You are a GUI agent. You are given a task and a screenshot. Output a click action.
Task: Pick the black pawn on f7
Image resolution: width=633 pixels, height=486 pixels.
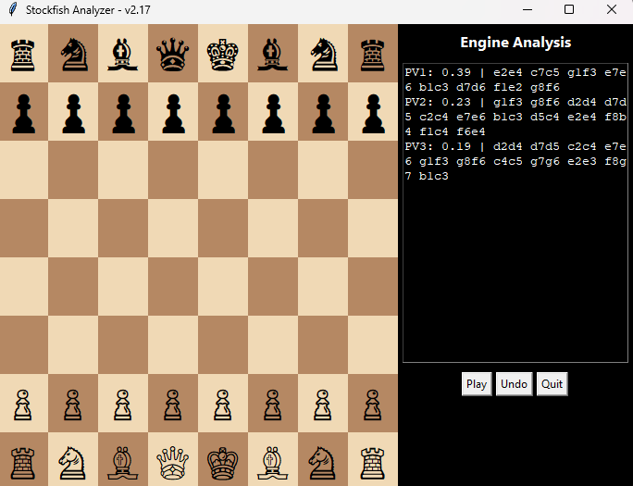pyautogui.click(x=273, y=114)
